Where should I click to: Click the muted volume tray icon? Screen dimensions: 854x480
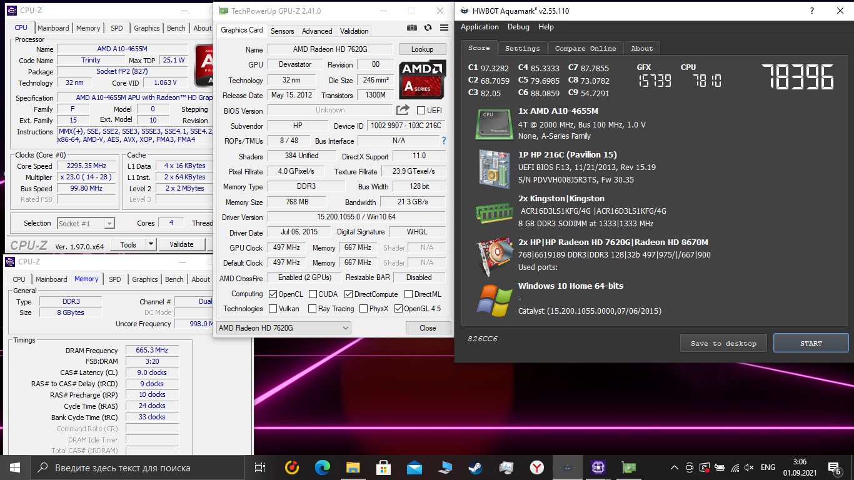[x=748, y=467]
